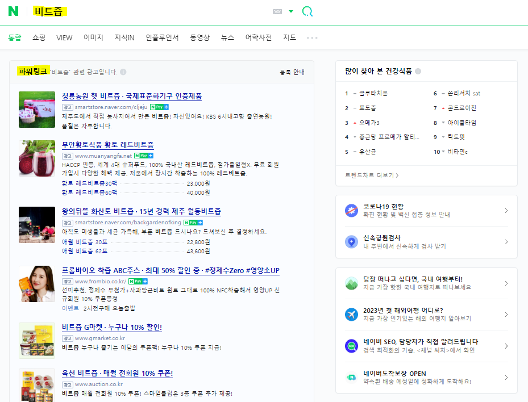The width and height of the screenshot is (528, 402).
Task: Click the ranked keyword 유산균
Action: (x=367, y=152)
